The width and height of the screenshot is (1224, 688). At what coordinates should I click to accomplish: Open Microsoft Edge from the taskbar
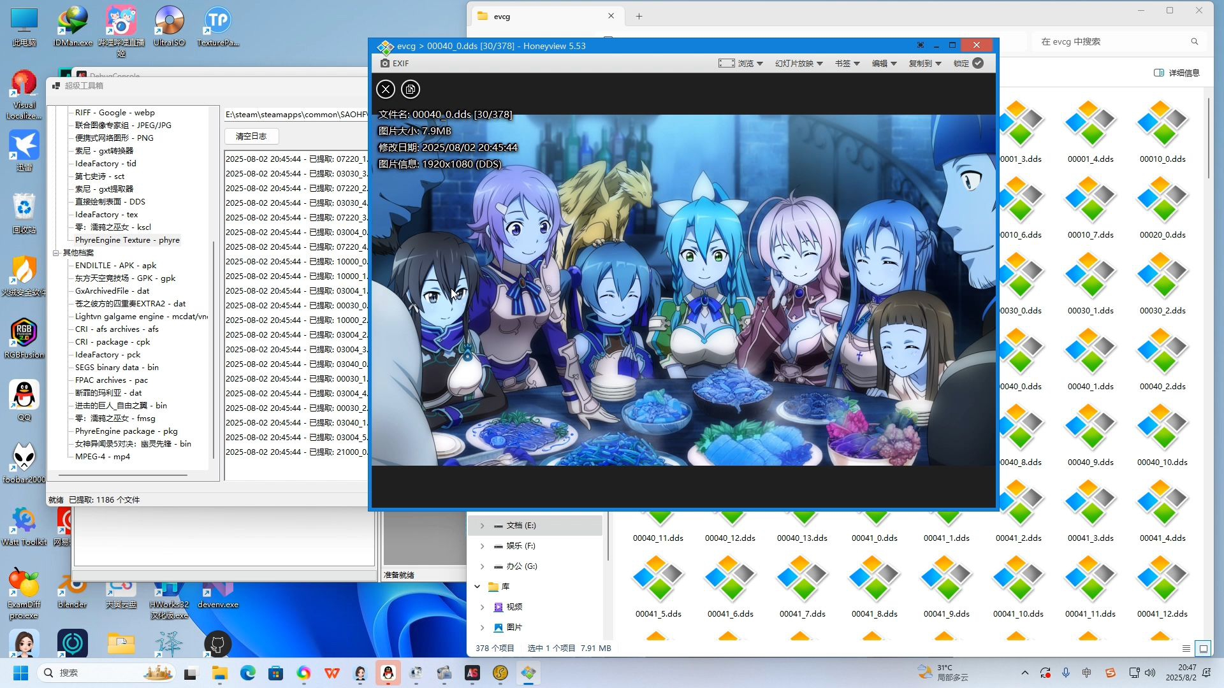(x=248, y=673)
